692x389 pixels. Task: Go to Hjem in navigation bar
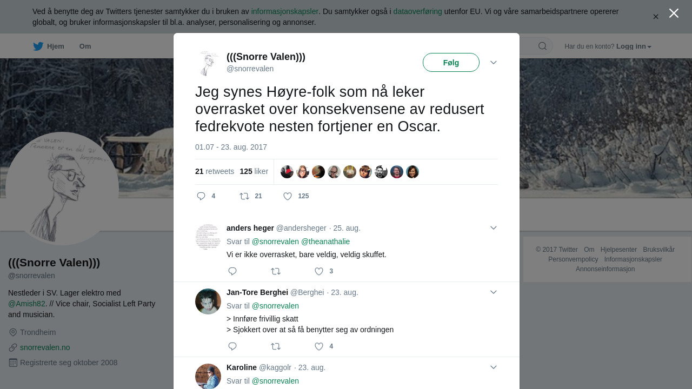pos(49,46)
